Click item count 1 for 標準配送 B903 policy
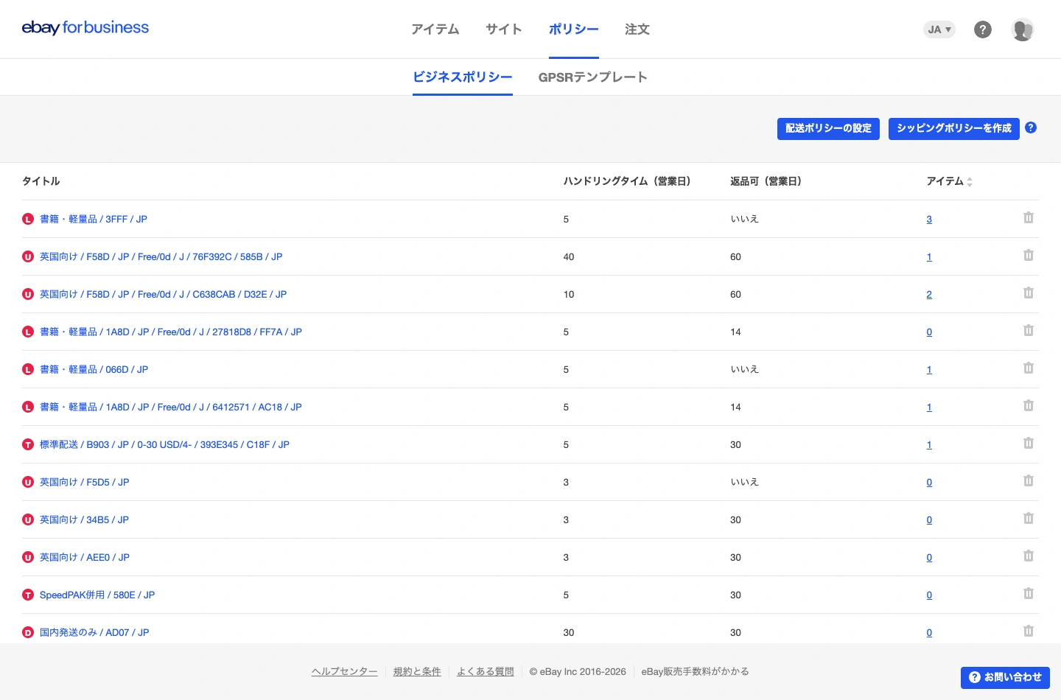This screenshot has height=700, width=1061. click(x=929, y=444)
